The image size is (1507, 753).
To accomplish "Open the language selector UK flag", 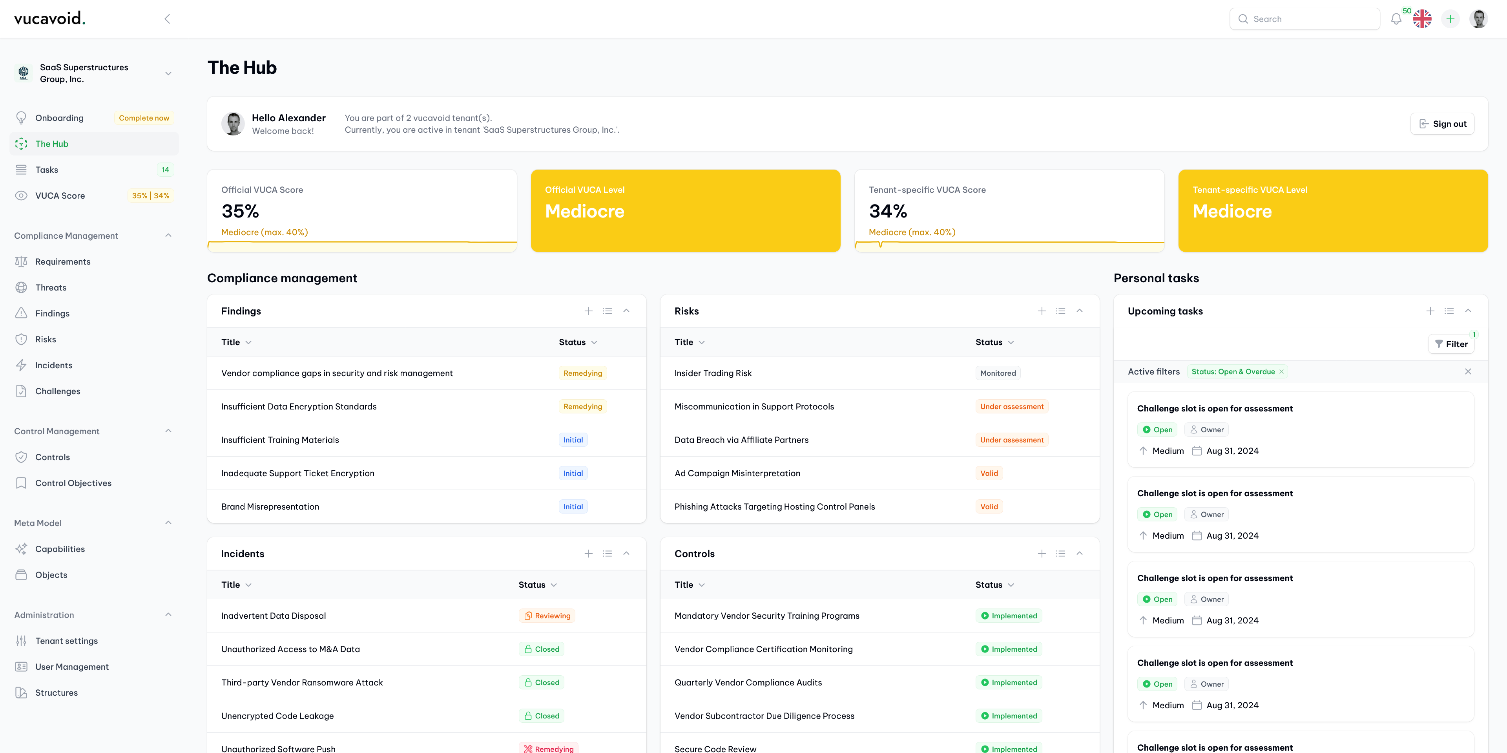I will click(x=1422, y=19).
